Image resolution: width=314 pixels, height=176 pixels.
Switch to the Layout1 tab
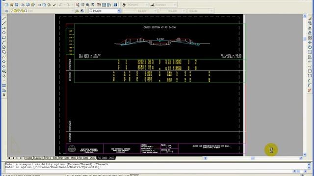38,158
